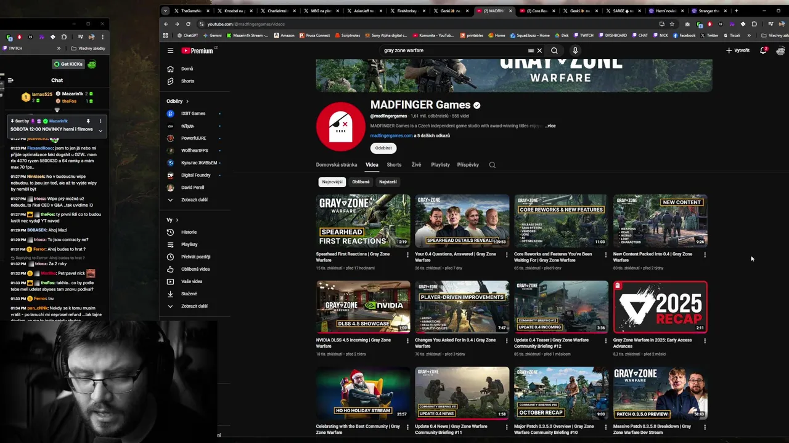The width and height of the screenshot is (789, 443).
Task: Select the Nejstarší sort chip
Action: pos(388,182)
